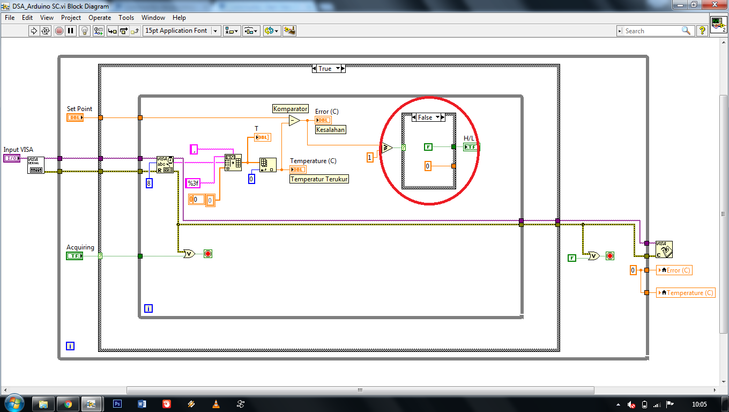Click the Pause toolbar button
The height and width of the screenshot is (412, 729).
[71, 31]
